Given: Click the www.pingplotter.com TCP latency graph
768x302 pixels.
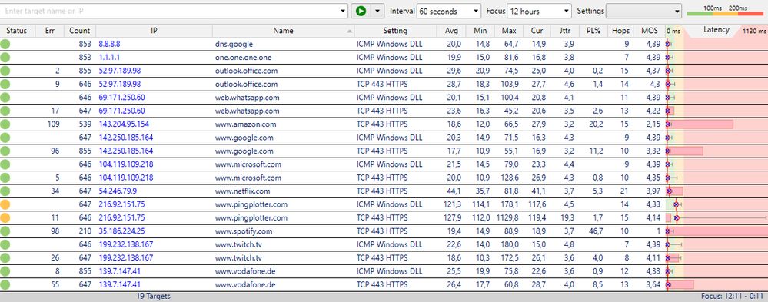Looking at the screenshot, I should (x=716, y=217).
